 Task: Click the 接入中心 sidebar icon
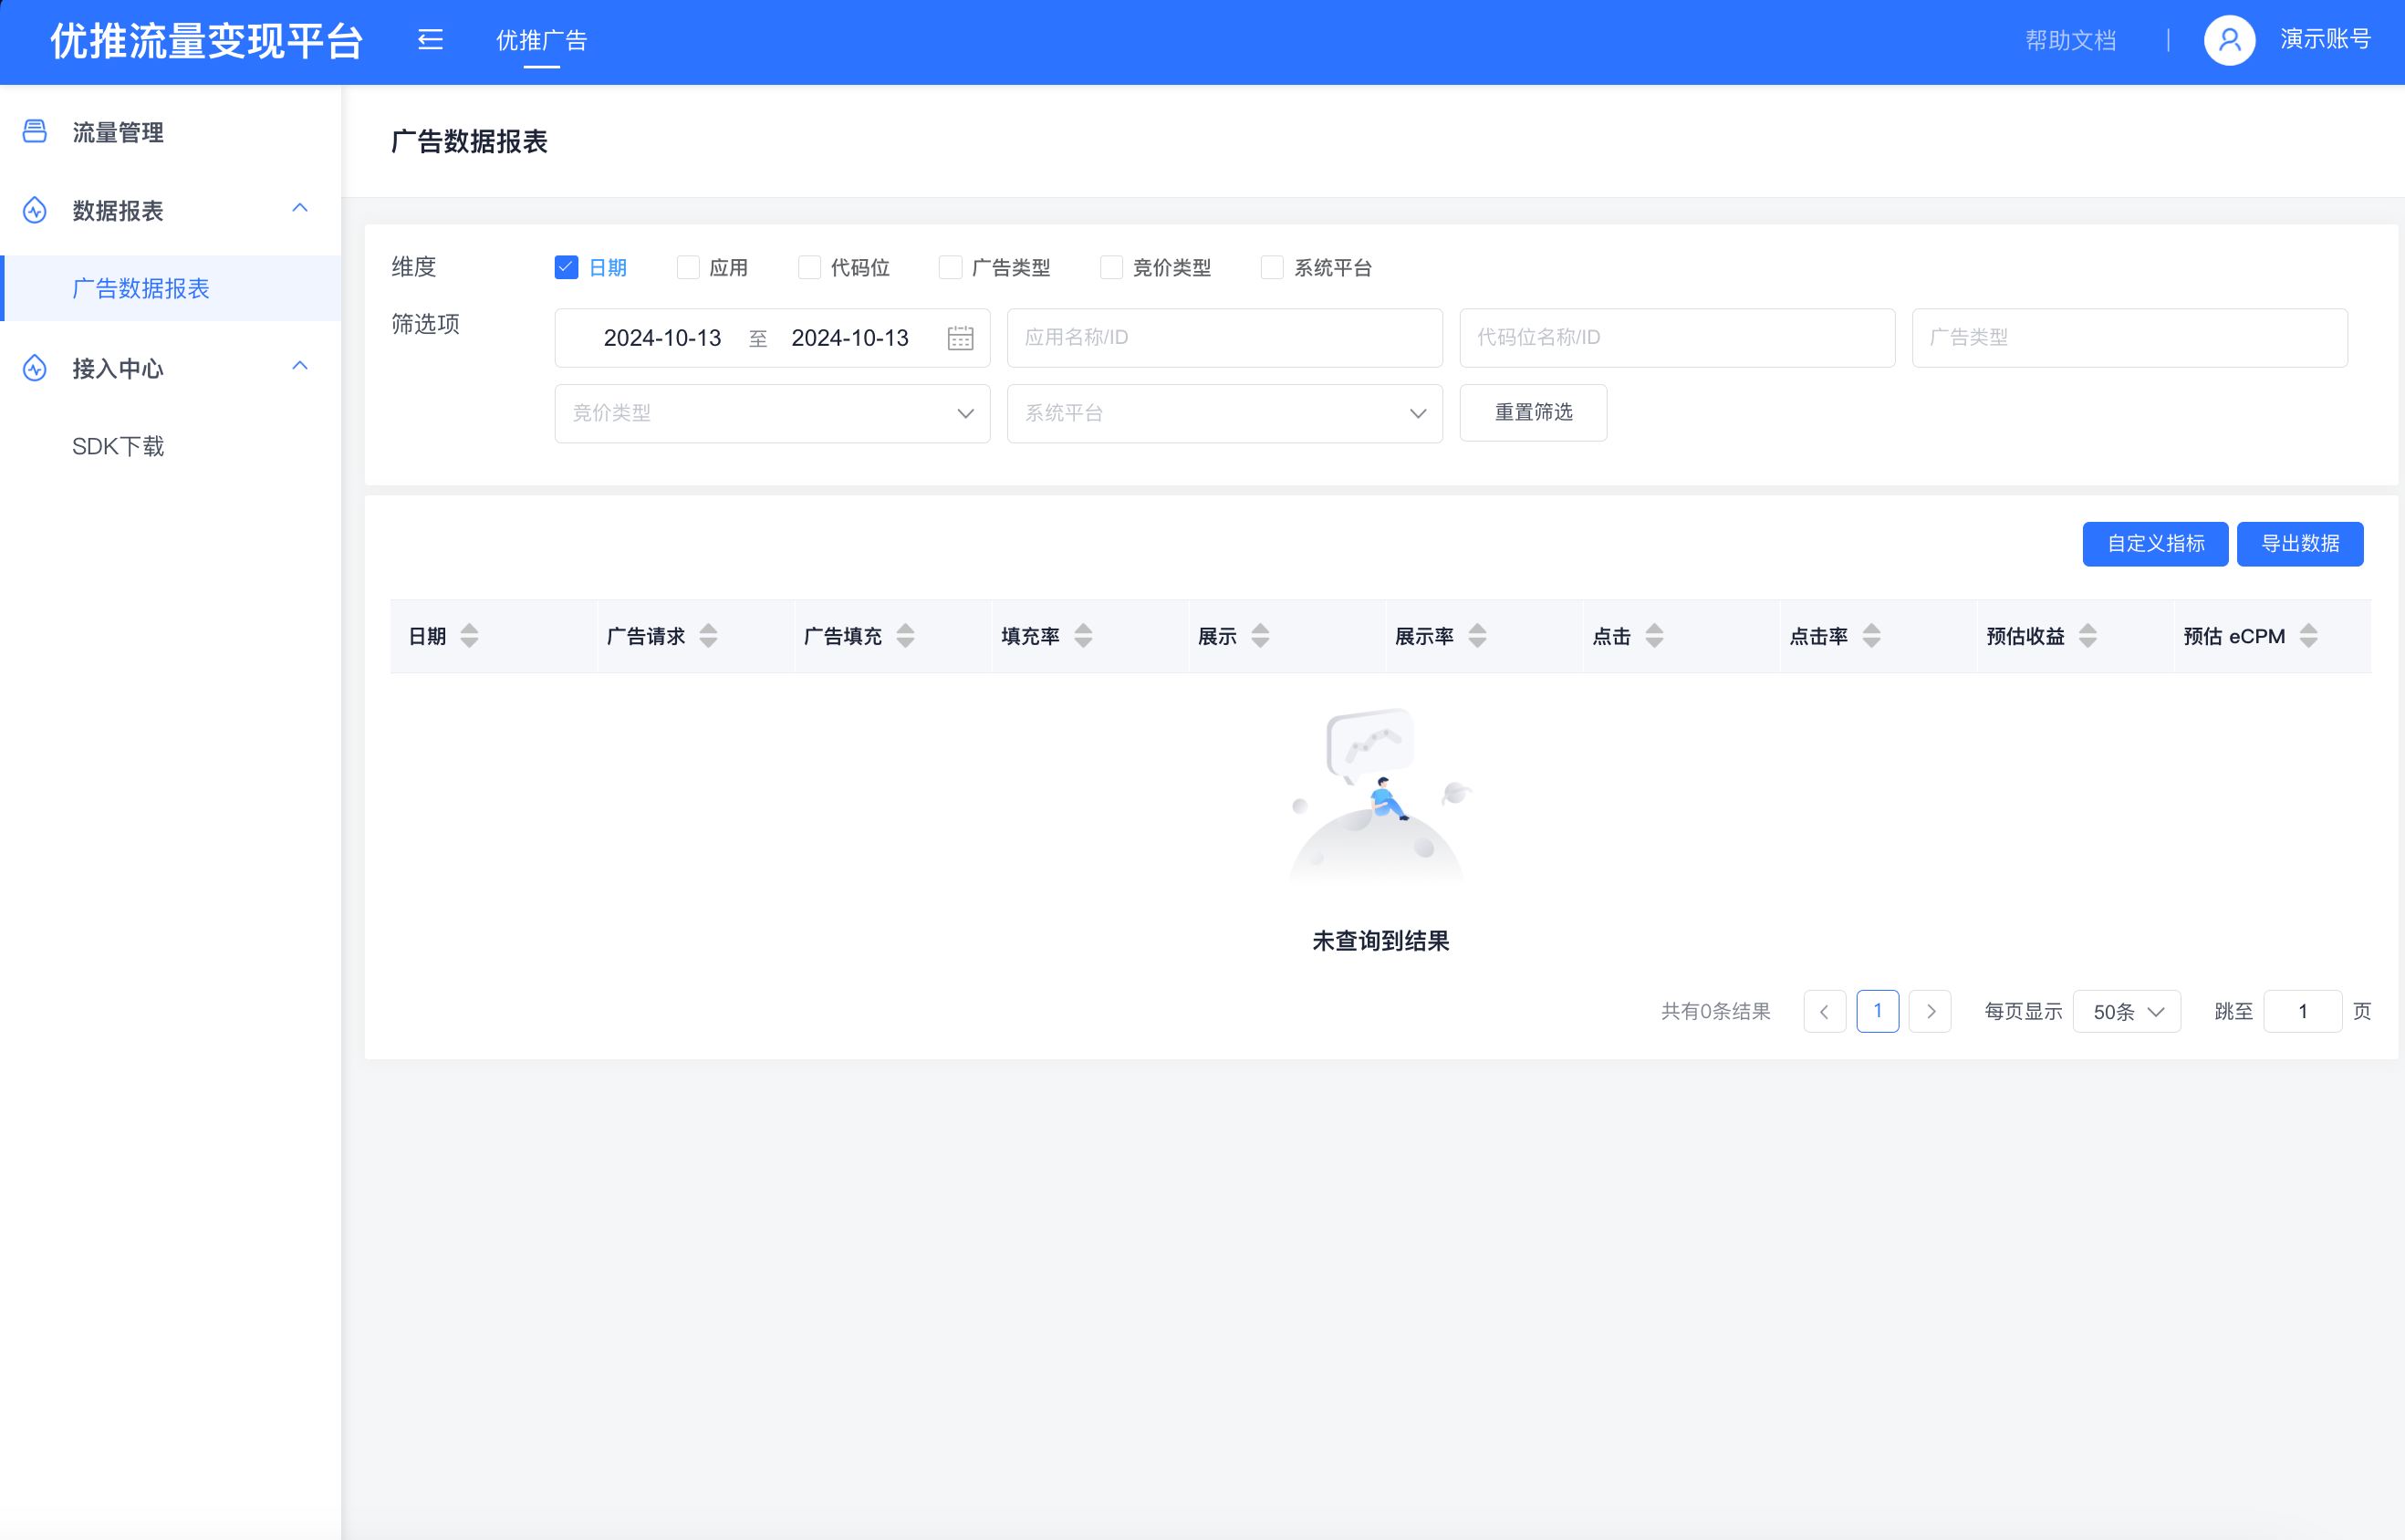pyautogui.click(x=35, y=368)
